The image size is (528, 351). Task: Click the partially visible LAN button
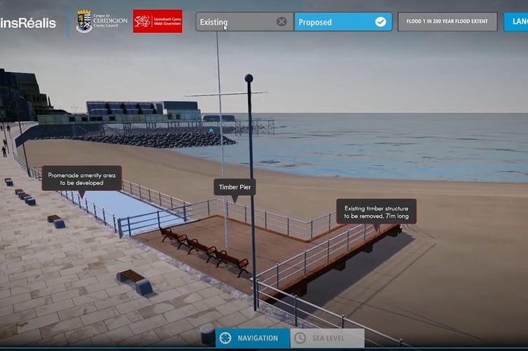coord(516,22)
